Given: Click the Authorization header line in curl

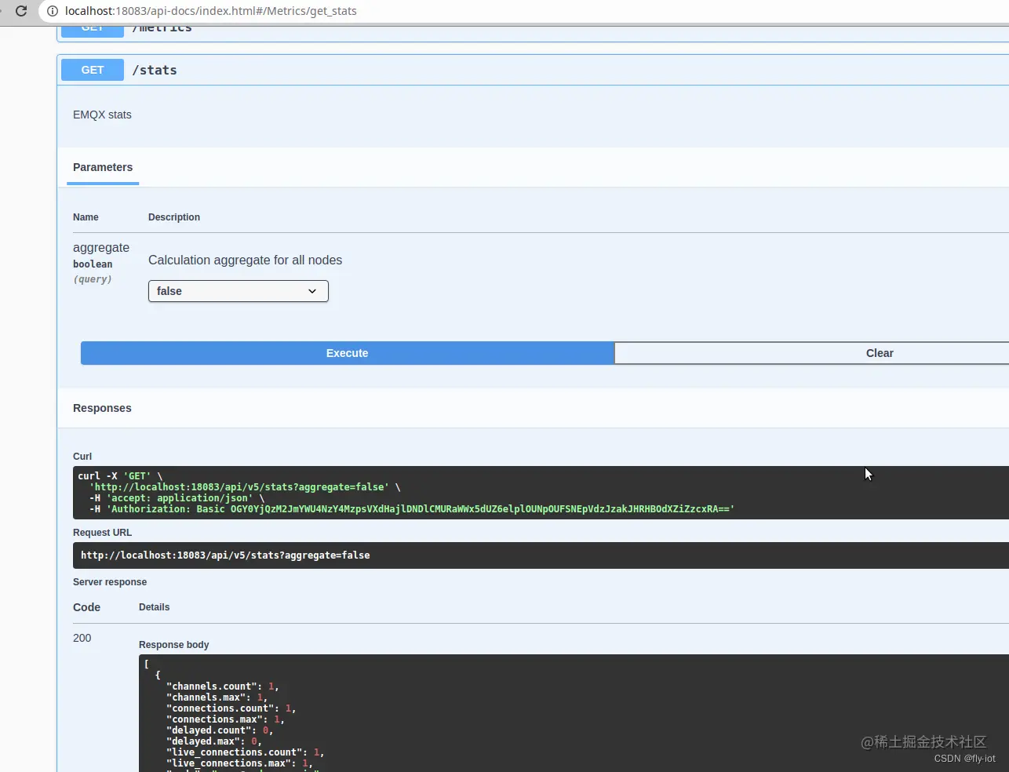Looking at the screenshot, I should click(412, 509).
